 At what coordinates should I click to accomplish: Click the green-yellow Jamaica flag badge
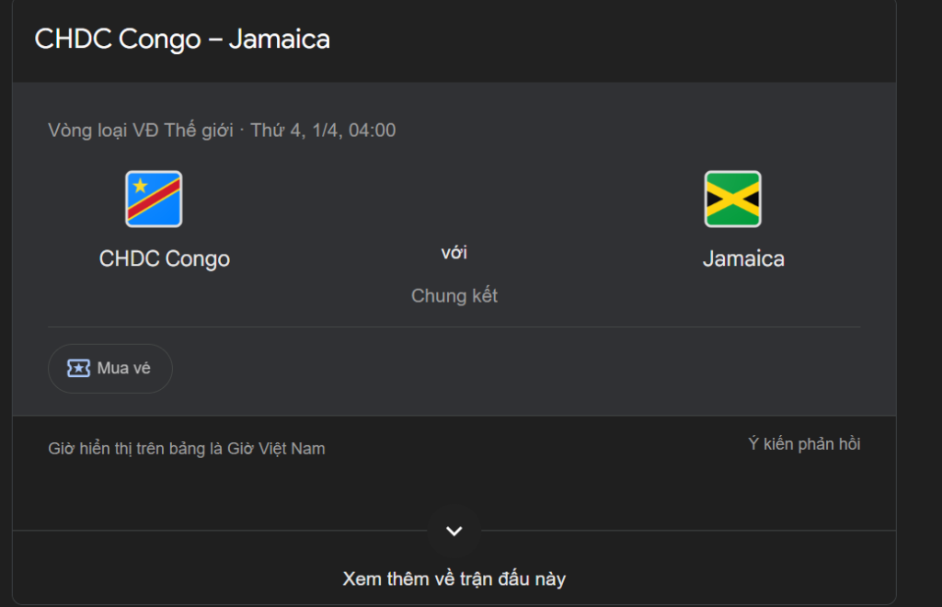[x=731, y=198]
